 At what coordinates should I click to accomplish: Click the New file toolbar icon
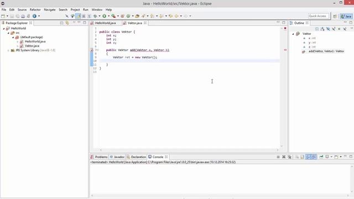pos(3,16)
